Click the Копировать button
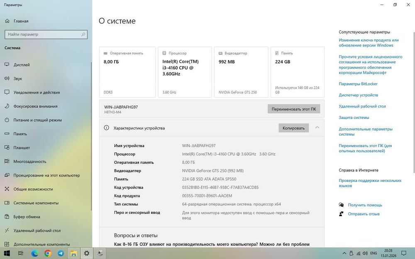Image resolution: width=415 pixels, height=259 pixels. point(293,128)
